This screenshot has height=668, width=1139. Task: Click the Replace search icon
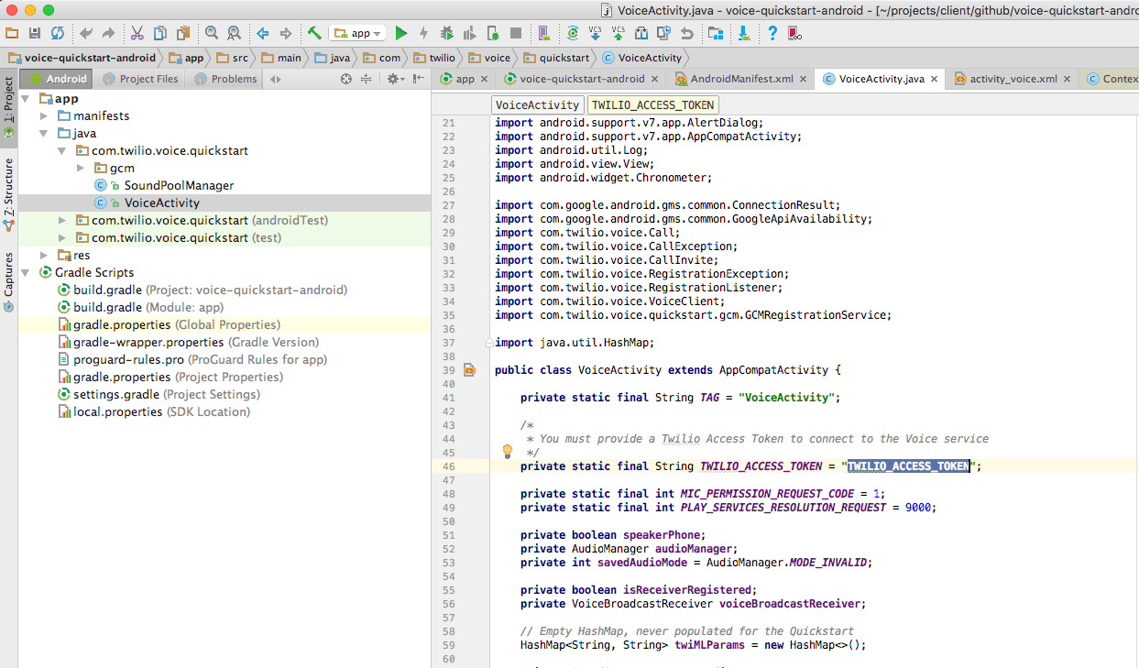tap(234, 33)
